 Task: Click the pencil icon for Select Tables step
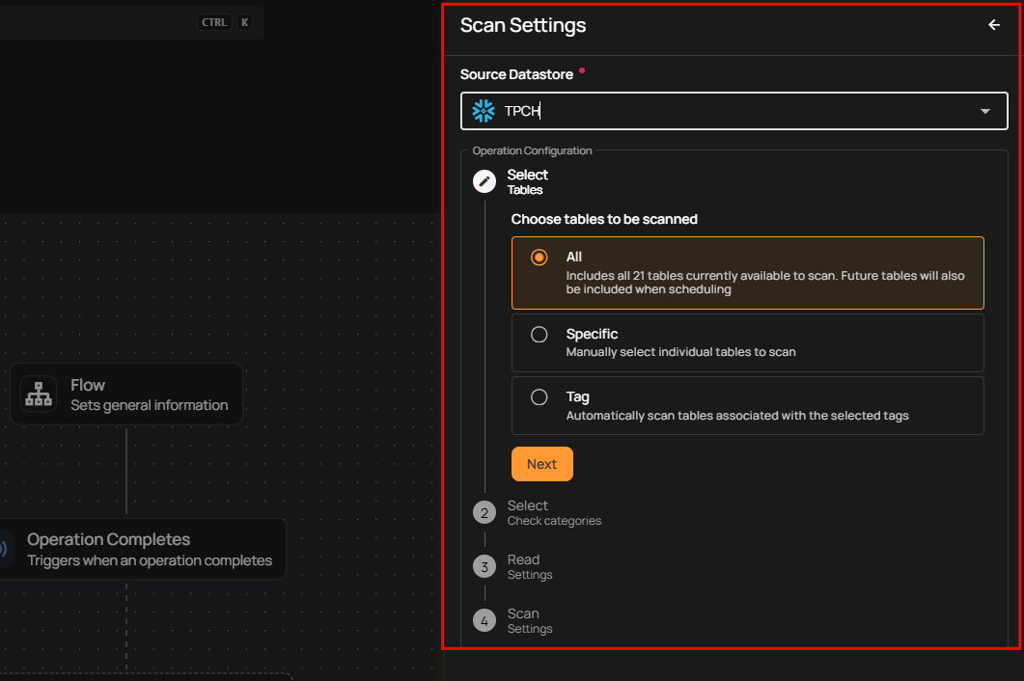[x=484, y=181]
